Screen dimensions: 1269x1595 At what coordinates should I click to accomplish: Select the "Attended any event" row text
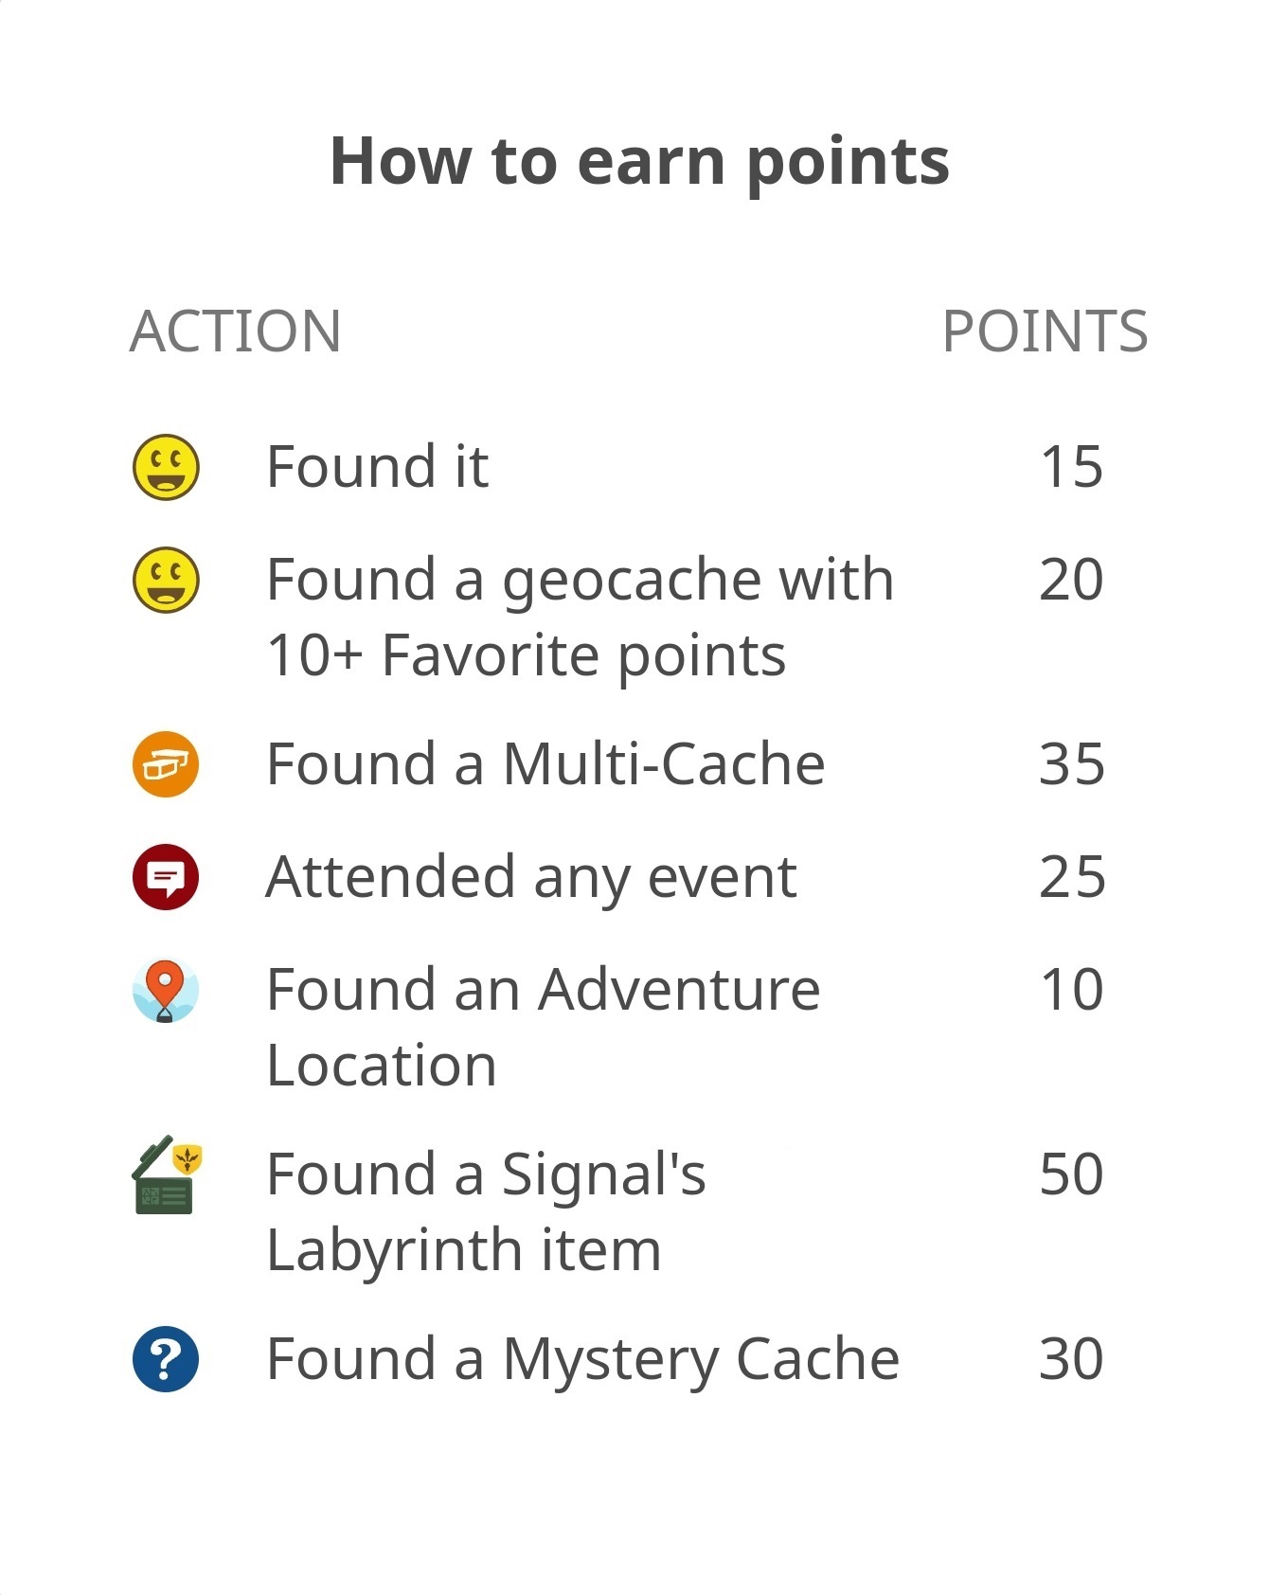[531, 877]
